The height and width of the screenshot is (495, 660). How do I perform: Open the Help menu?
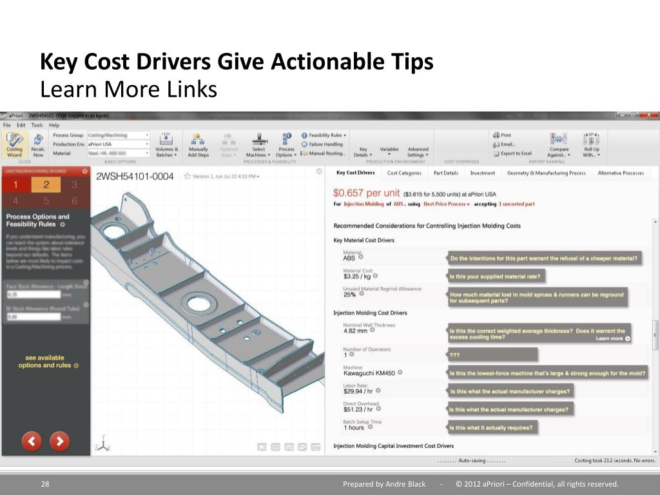coord(54,125)
